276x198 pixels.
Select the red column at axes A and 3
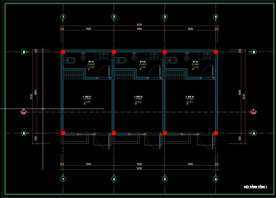[x=165, y=133]
